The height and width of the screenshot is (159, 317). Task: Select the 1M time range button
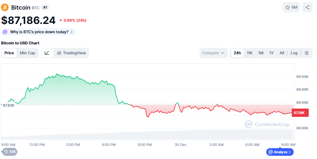click(261, 53)
